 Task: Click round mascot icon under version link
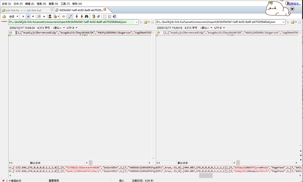pyautogui.click(x=292, y=9)
